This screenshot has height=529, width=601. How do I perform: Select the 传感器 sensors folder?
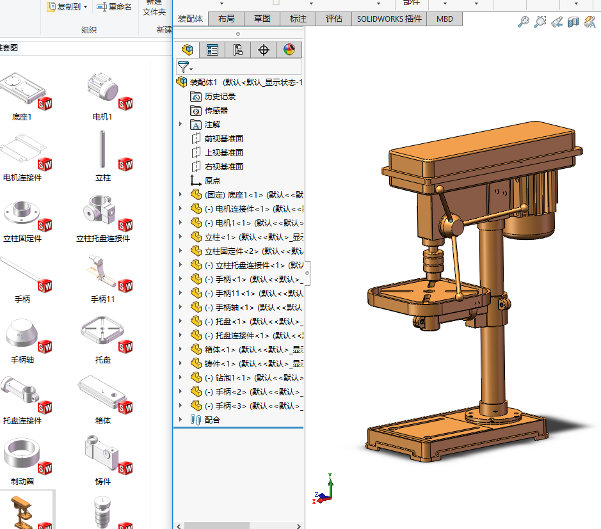(x=216, y=111)
